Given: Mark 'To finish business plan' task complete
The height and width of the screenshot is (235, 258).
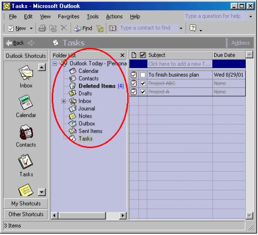Looking at the screenshot, I should [143, 75].
